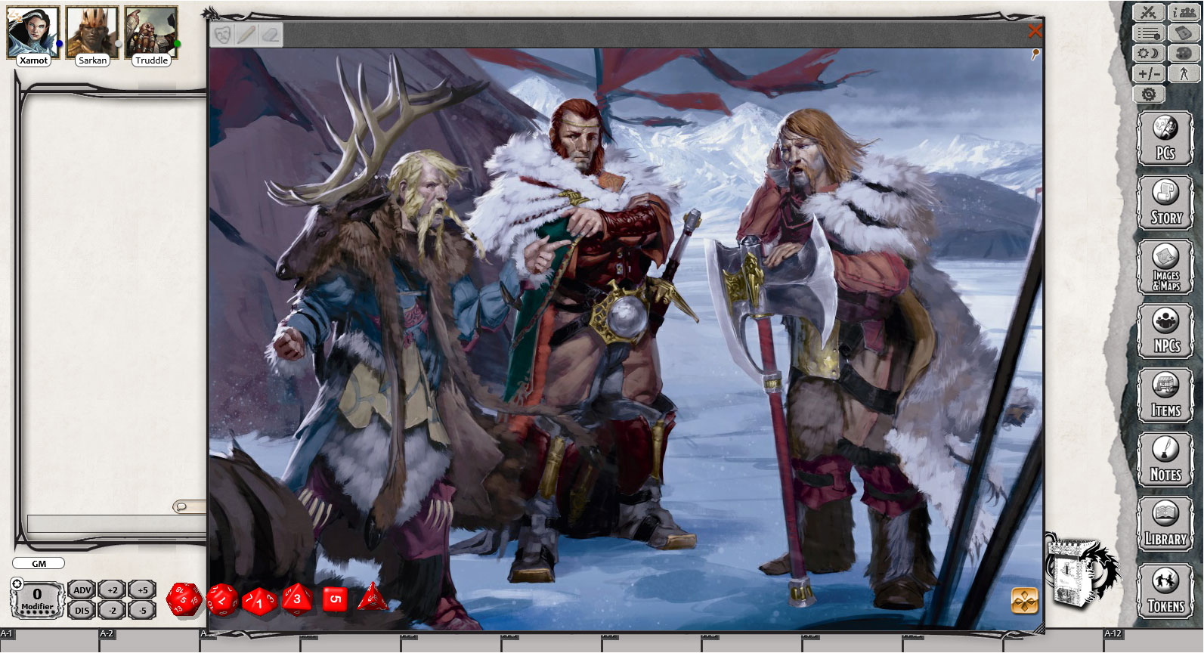Select the pencil drawing tool
The width and height of the screenshot is (1204, 653).
246,35
